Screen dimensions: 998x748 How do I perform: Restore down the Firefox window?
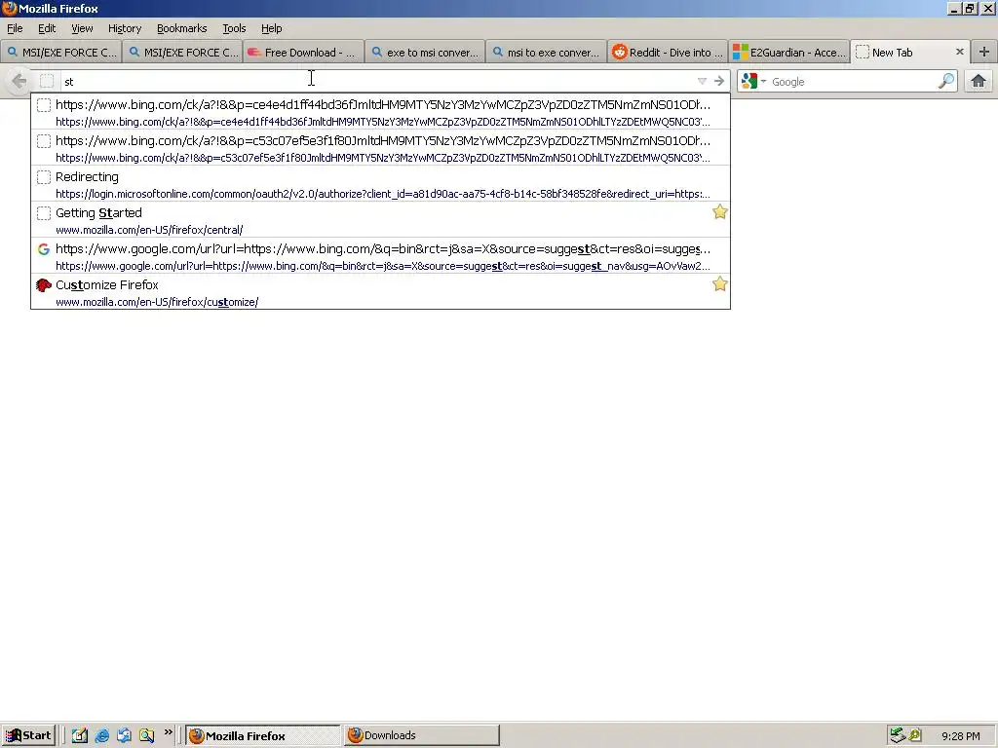[x=970, y=8]
